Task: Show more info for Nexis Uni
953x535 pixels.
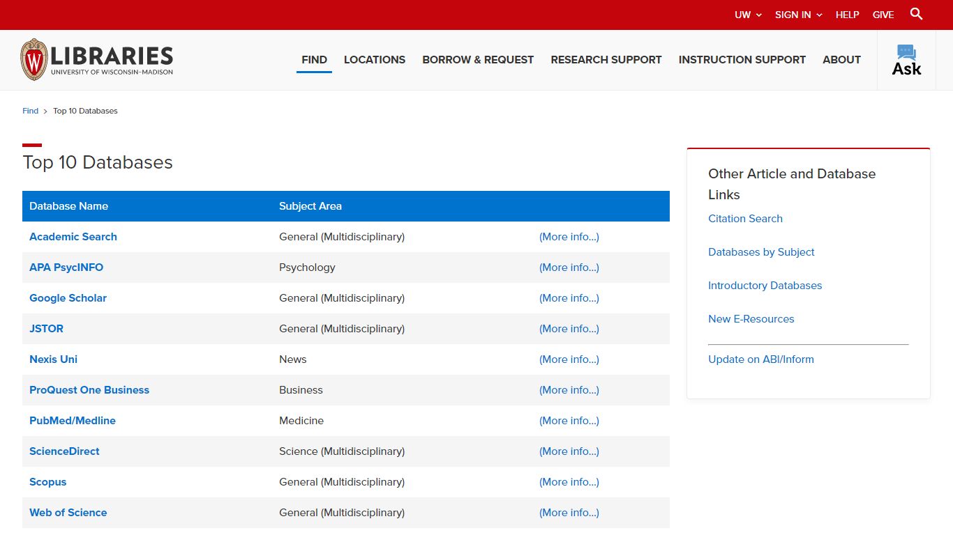Action: click(569, 359)
